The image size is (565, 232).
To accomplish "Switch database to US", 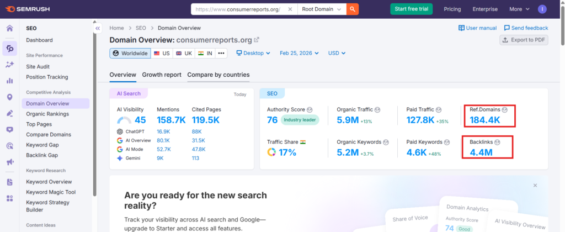I will pos(162,53).
